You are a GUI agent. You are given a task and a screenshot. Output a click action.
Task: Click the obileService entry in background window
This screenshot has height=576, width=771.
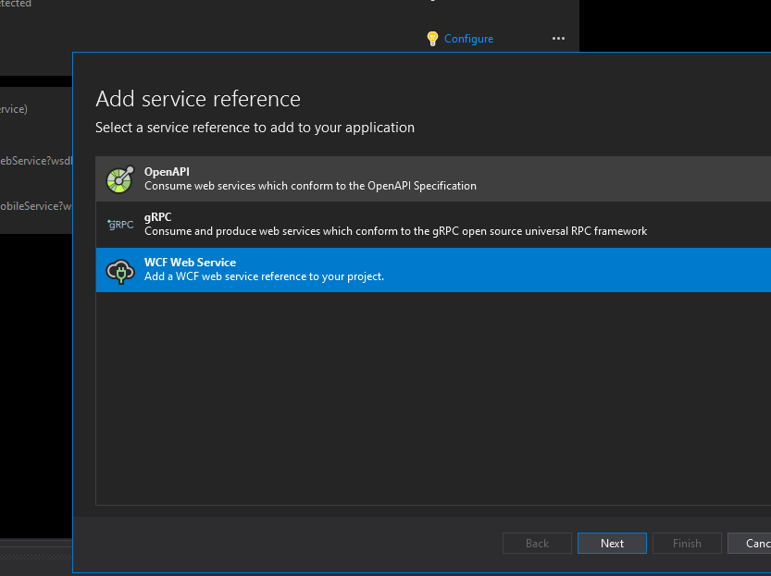tap(36, 206)
